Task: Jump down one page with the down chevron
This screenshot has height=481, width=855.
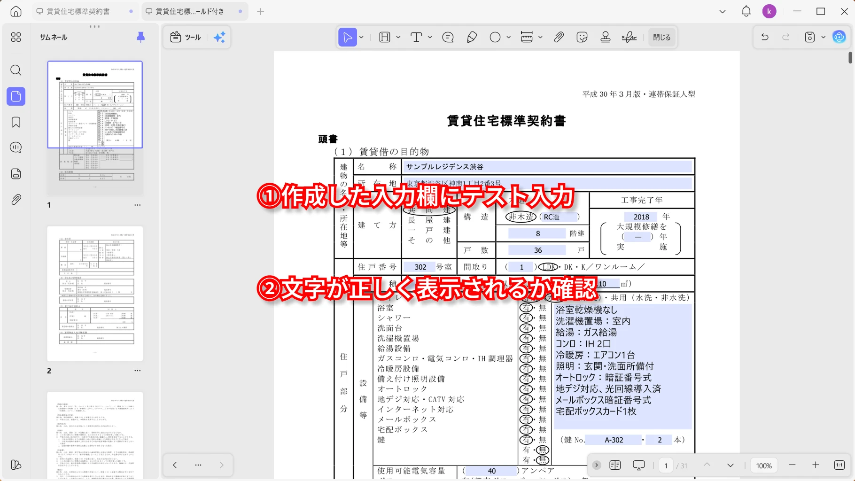Action: (731, 465)
